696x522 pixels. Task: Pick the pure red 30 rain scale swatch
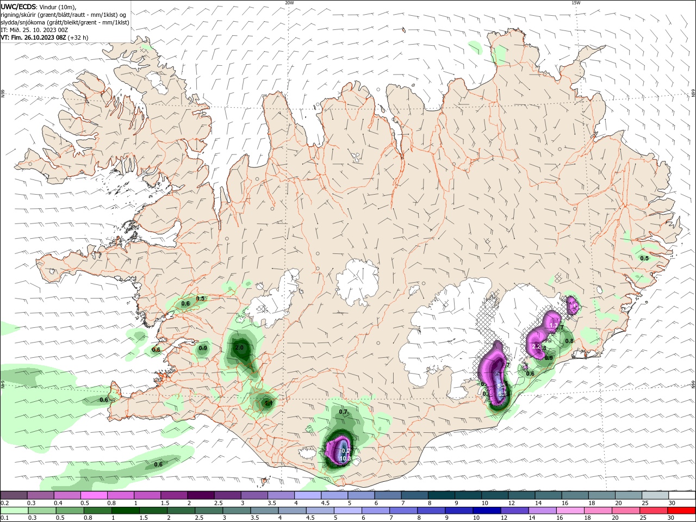click(680, 510)
